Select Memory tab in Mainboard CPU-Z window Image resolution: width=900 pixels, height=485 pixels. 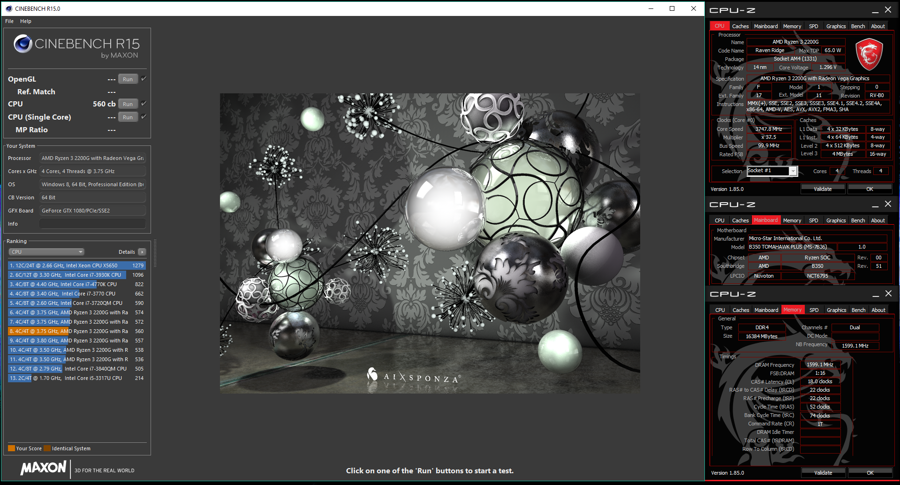coord(792,220)
